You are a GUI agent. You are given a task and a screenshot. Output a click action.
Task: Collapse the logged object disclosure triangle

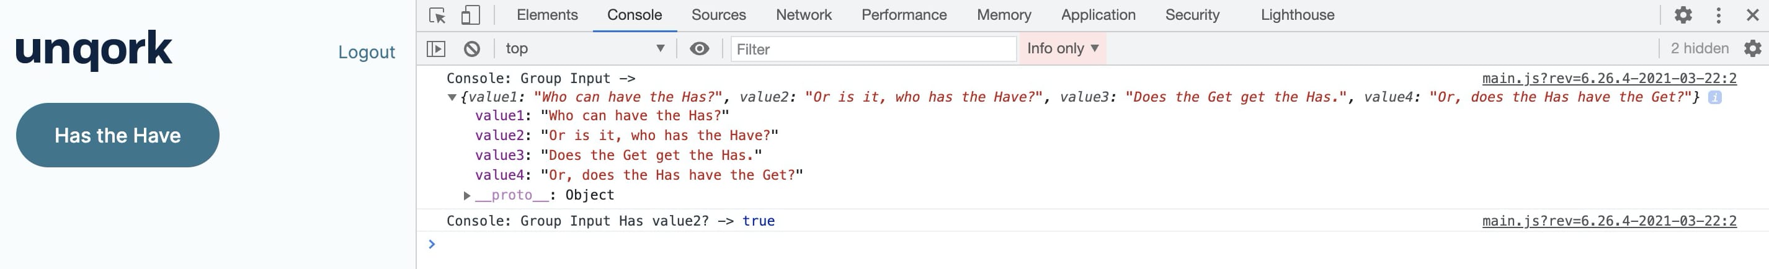point(452,97)
